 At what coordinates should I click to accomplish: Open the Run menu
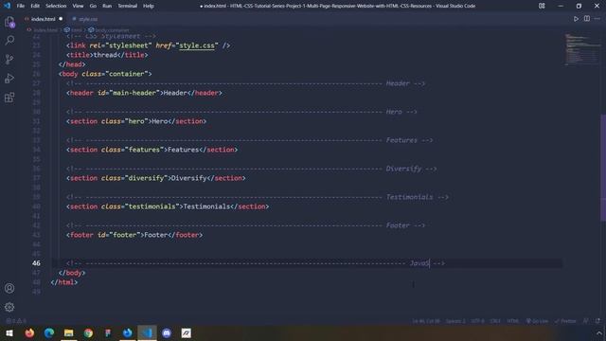(107, 6)
